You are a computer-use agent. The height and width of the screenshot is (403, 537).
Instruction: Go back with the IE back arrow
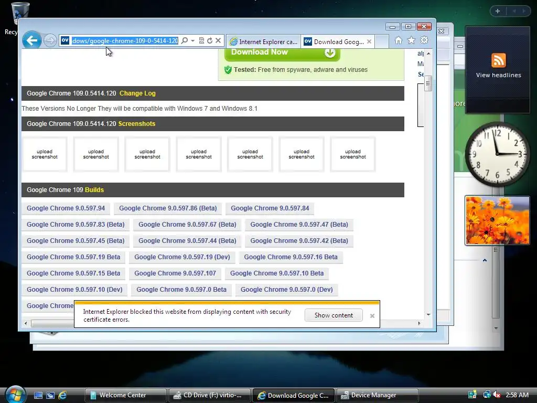(x=32, y=40)
